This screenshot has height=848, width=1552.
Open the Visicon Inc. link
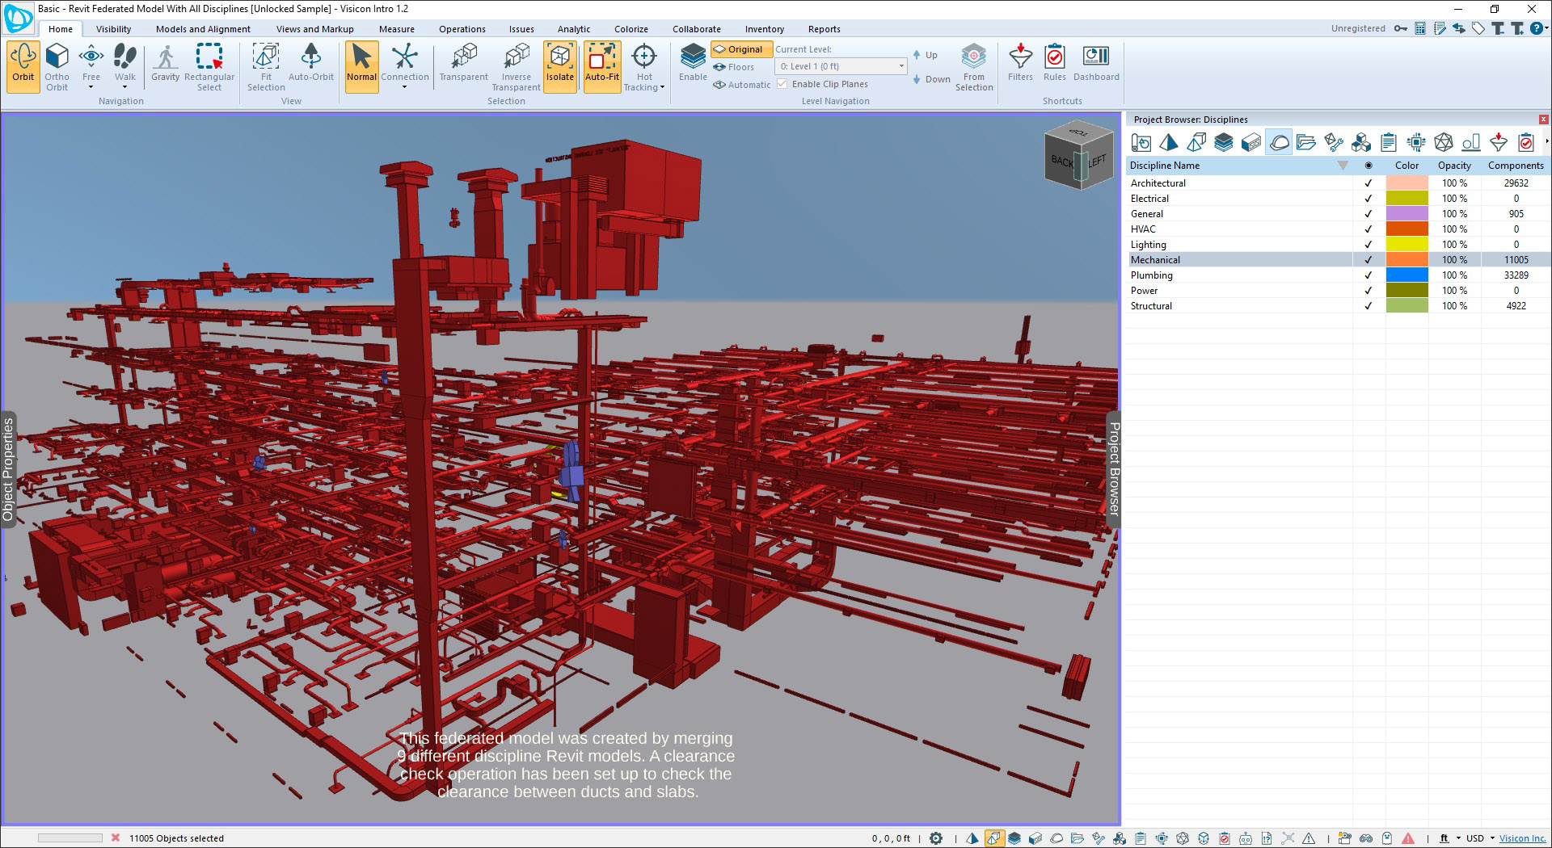pos(1522,838)
